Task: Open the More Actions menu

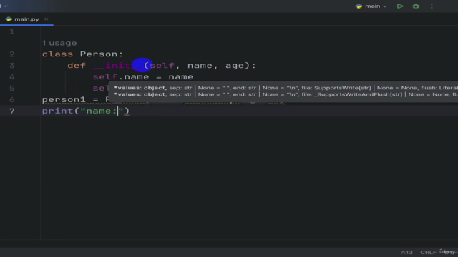Action: pyautogui.click(x=432, y=6)
